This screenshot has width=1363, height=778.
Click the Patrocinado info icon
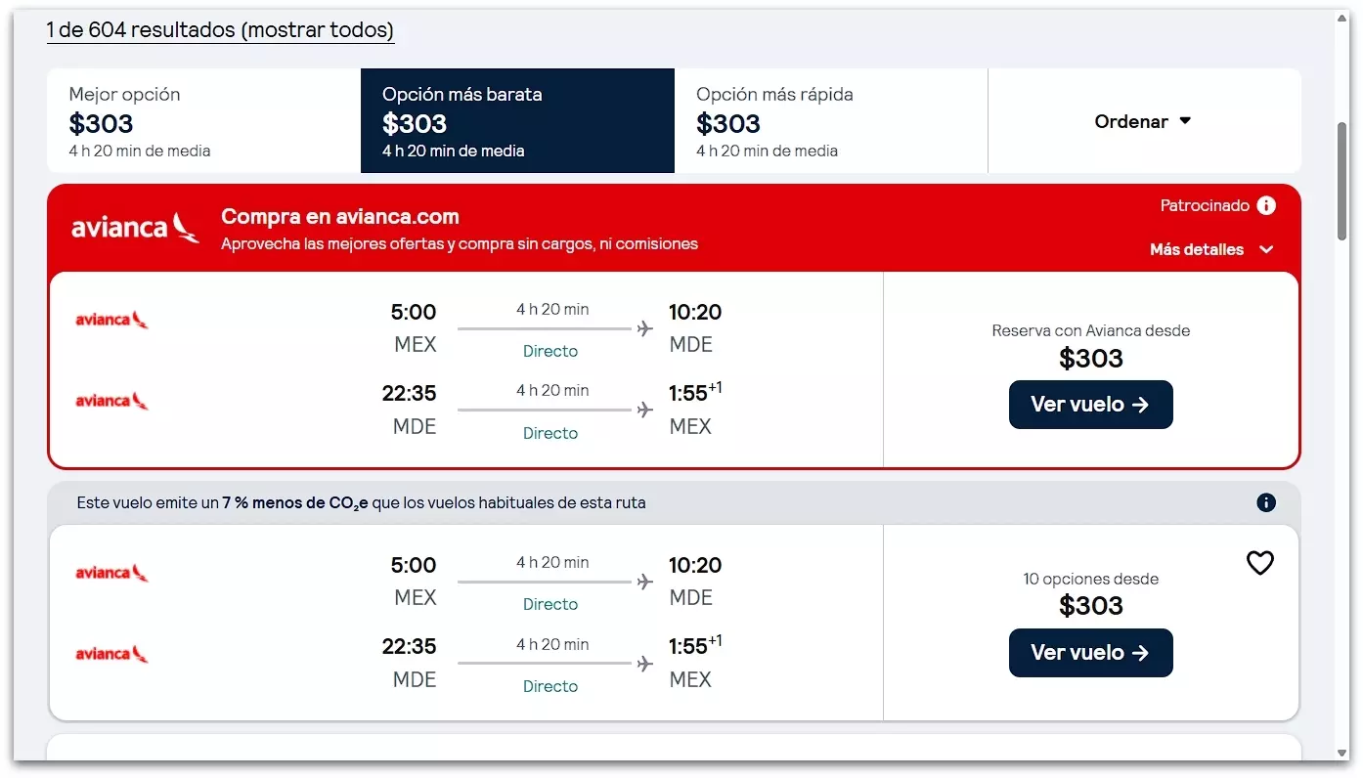tap(1266, 205)
